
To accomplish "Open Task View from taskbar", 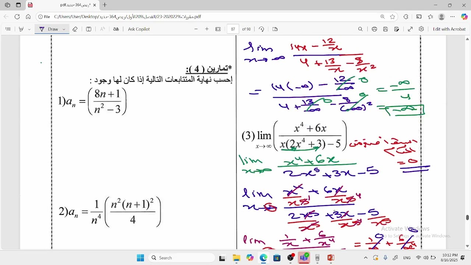I will [222, 258].
